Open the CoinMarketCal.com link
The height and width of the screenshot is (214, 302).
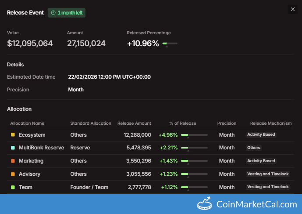(x=256, y=204)
